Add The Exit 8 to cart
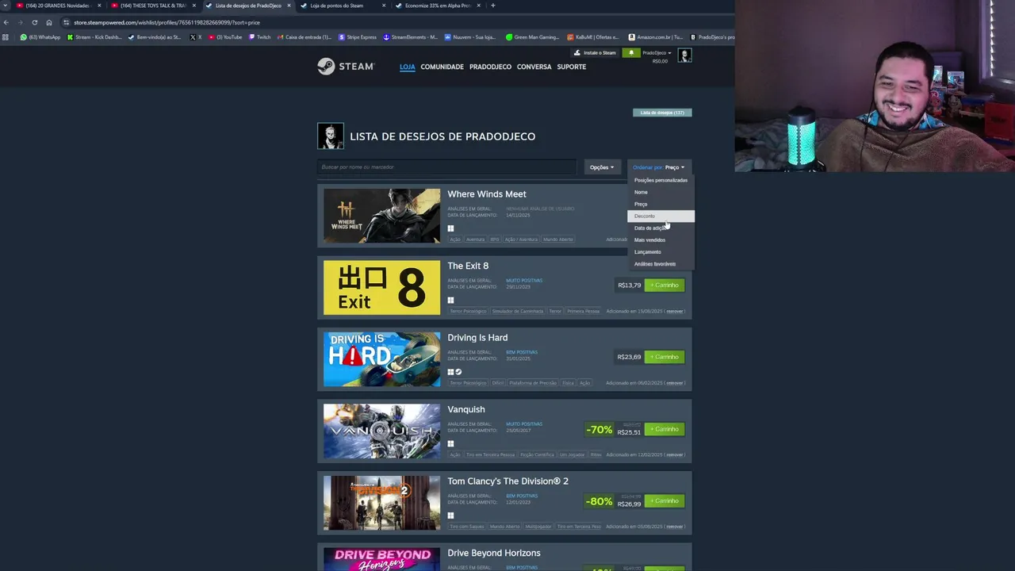1015x571 pixels. [665, 285]
